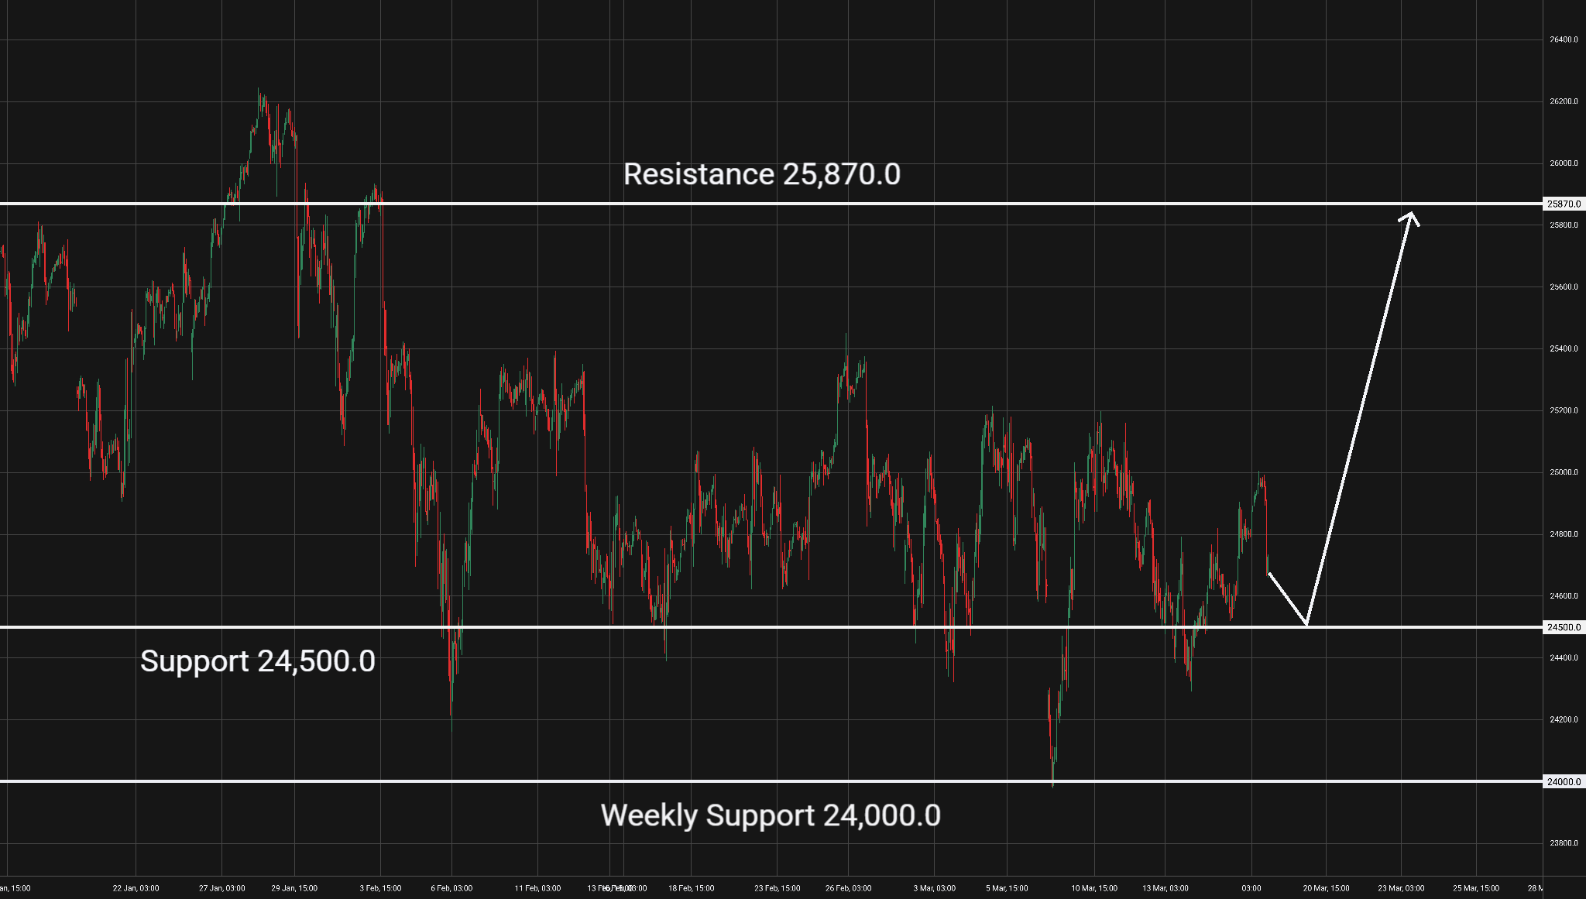Viewport: 1586px width, 899px height.
Task: Click the 18 Feb, 15:00 time label
Action: pyautogui.click(x=691, y=888)
